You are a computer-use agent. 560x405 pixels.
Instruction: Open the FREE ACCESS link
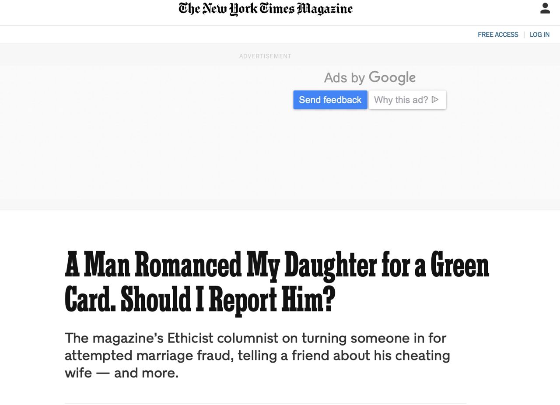pos(498,35)
